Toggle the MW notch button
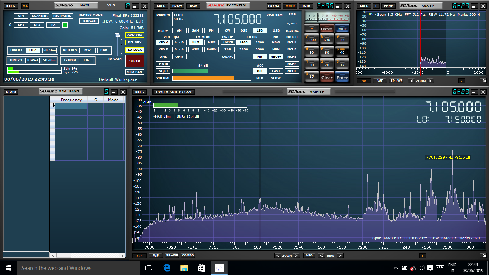Viewport: 489px width, 275px height. click(87, 50)
